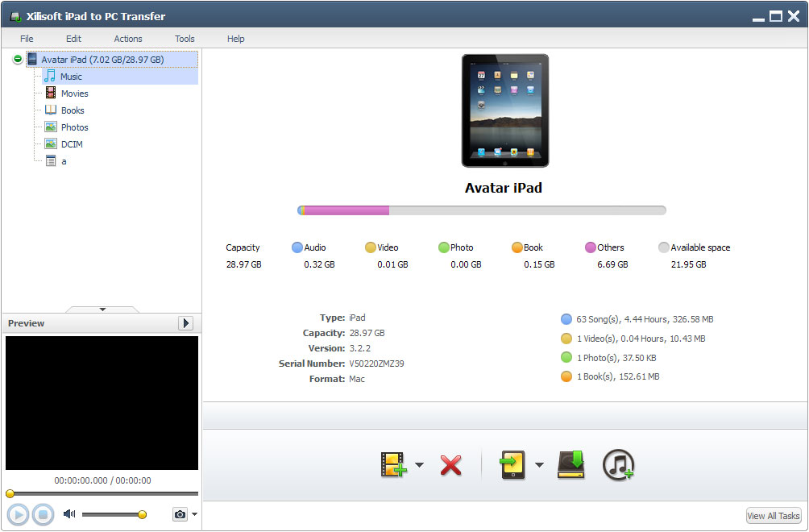
Task: Click the red delete X icon
Action: tap(451, 465)
